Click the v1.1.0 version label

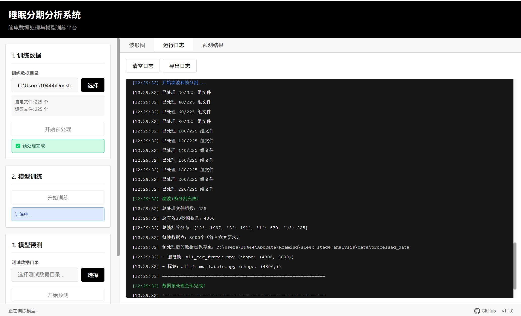tap(507, 311)
